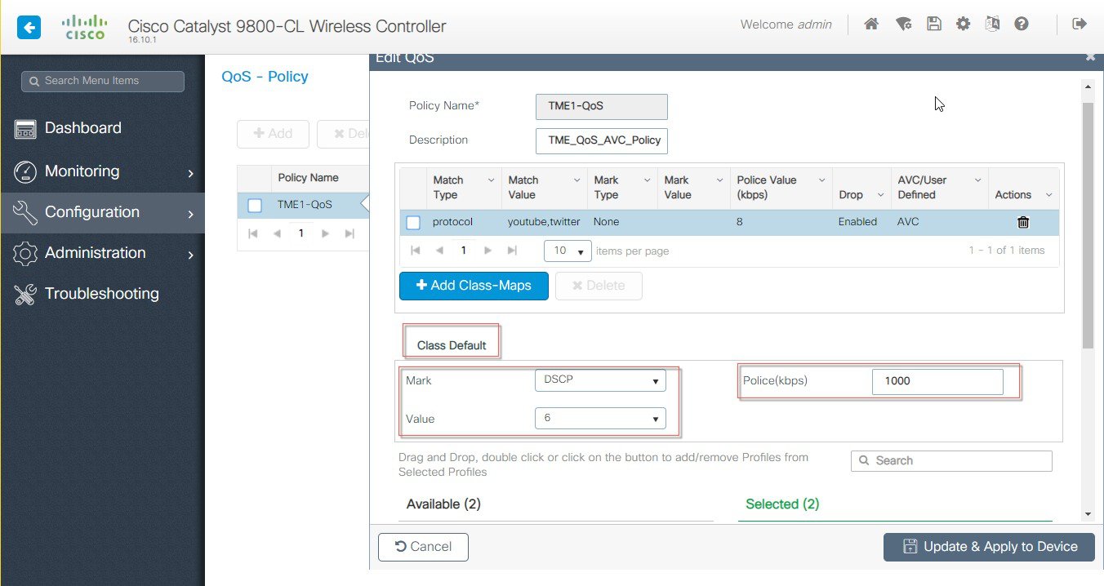Viewport: 1104px width, 586px height.
Task: Click the Description input field
Action: [x=602, y=140]
